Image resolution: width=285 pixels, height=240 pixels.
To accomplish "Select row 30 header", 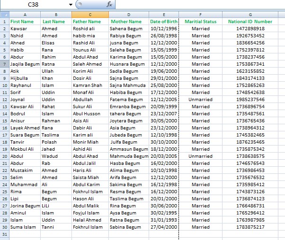I will [x=4, y=227].
